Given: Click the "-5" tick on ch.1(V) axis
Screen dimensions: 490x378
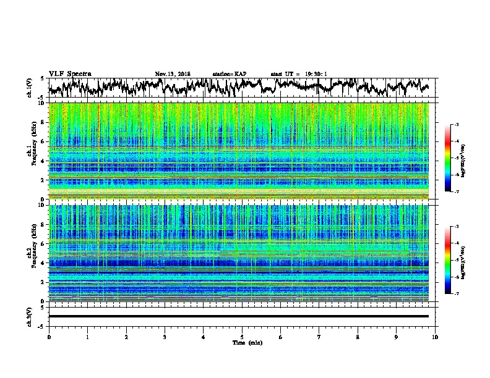Looking at the screenshot, I should point(41,98).
